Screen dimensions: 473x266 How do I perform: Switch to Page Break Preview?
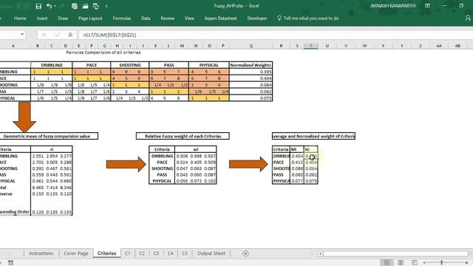[415, 263]
